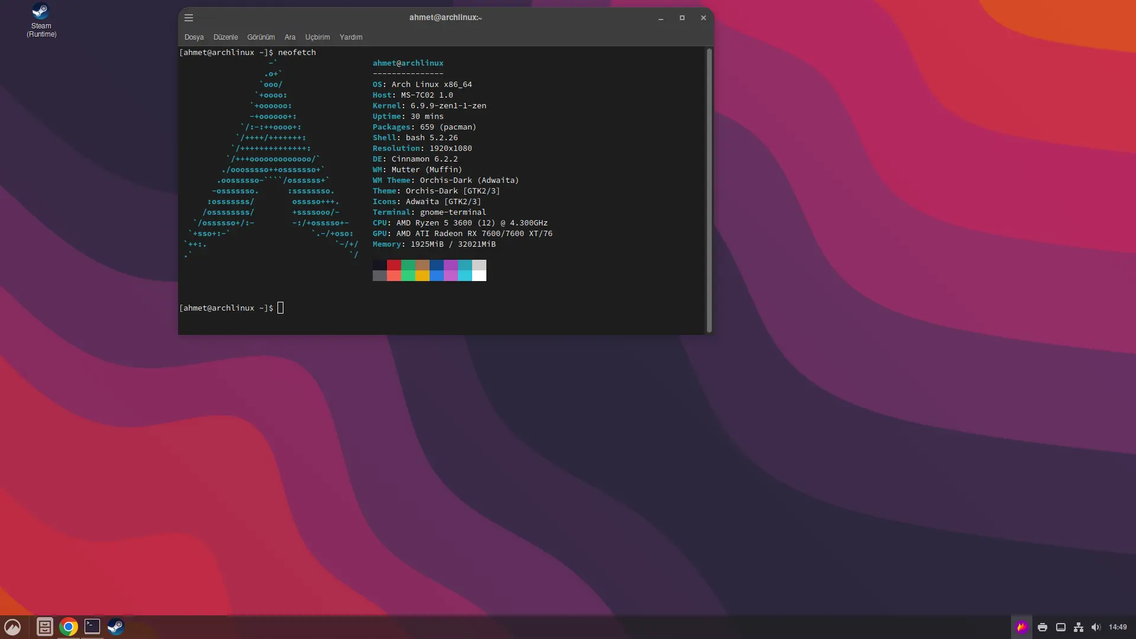The width and height of the screenshot is (1136, 639).
Task: Click the 'Shell: bash 5.2.26' line
Action: click(415, 138)
